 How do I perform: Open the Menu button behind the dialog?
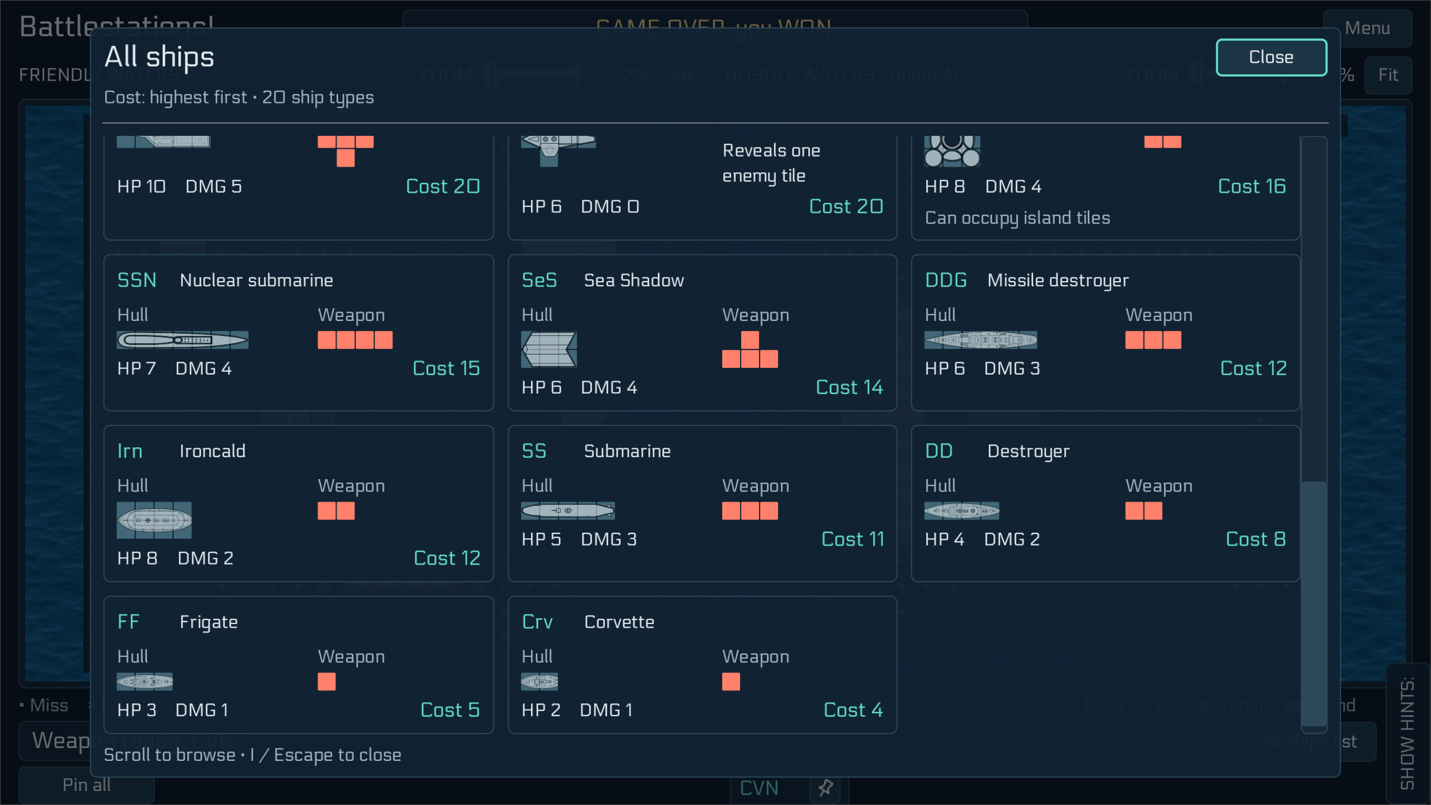click(x=1367, y=28)
